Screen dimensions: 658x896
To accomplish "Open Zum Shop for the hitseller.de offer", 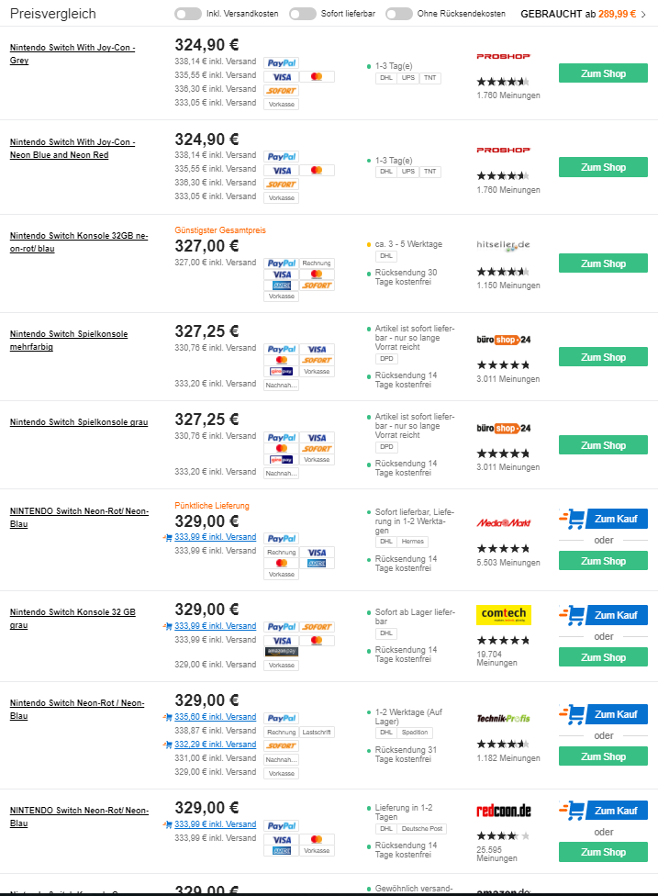I will [x=603, y=263].
